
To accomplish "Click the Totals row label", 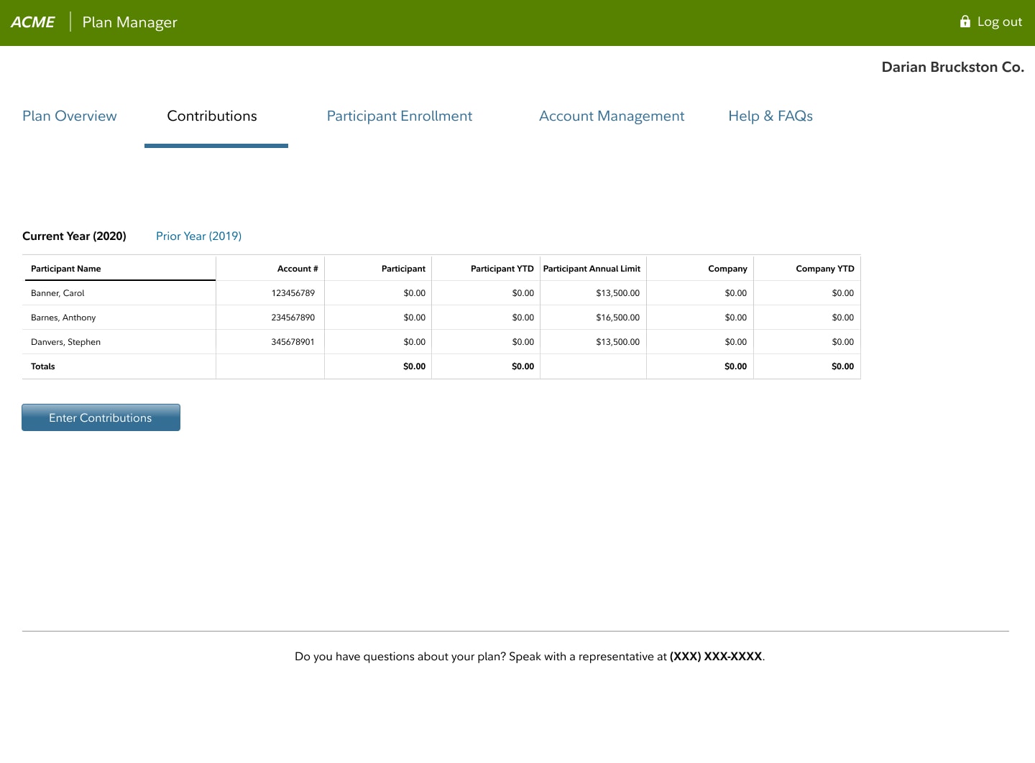I will point(43,366).
